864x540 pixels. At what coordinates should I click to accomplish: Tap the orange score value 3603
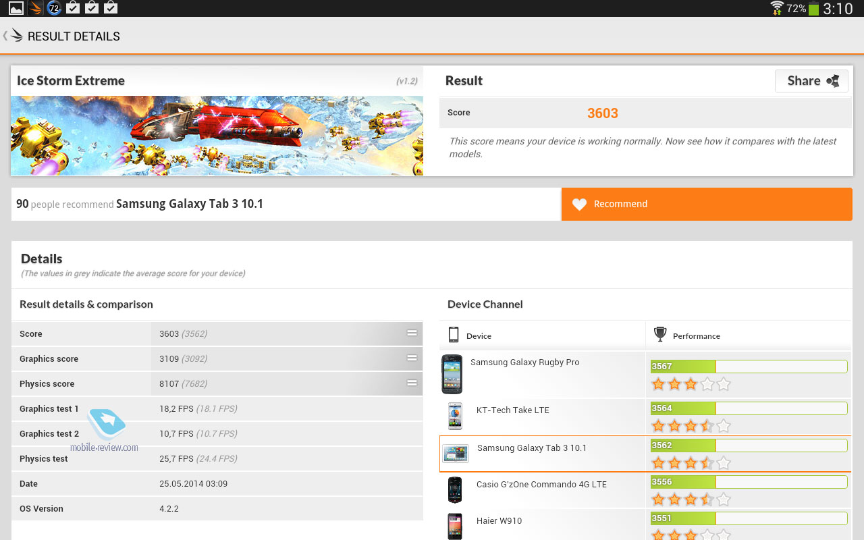coord(603,113)
